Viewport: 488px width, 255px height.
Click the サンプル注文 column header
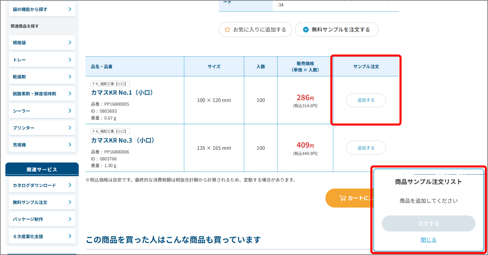point(366,66)
